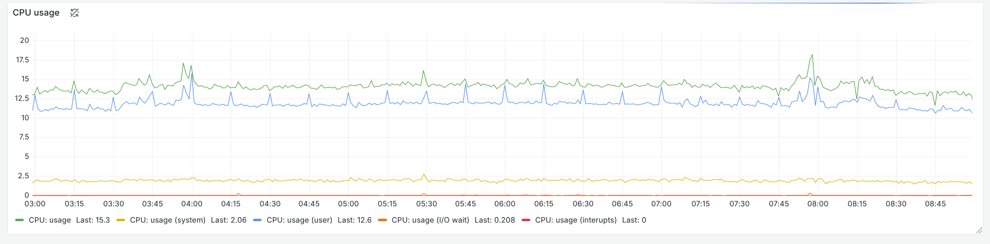Toggle the CPU: usage (system) legend entry
Screen dimensions: 990x244
pyautogui.click(x=167, y=220)
